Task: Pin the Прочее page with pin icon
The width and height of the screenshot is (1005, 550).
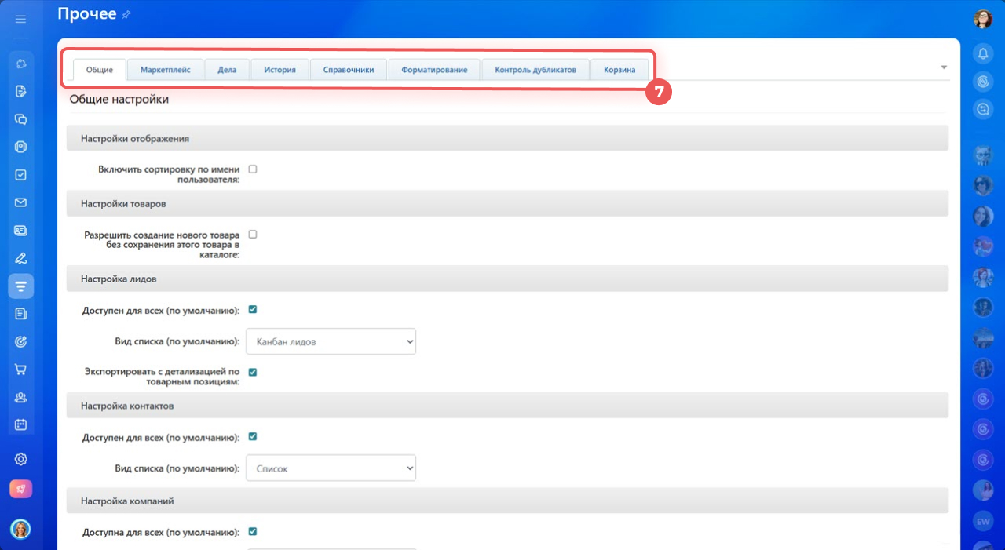Action: coord(127,15)
